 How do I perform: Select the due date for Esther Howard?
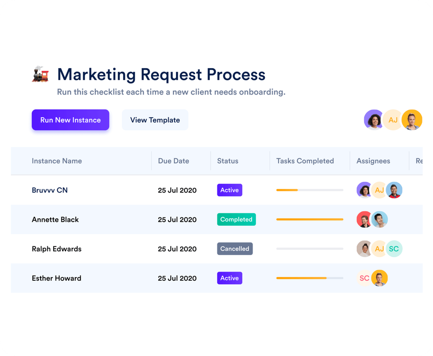click(177, 278)
